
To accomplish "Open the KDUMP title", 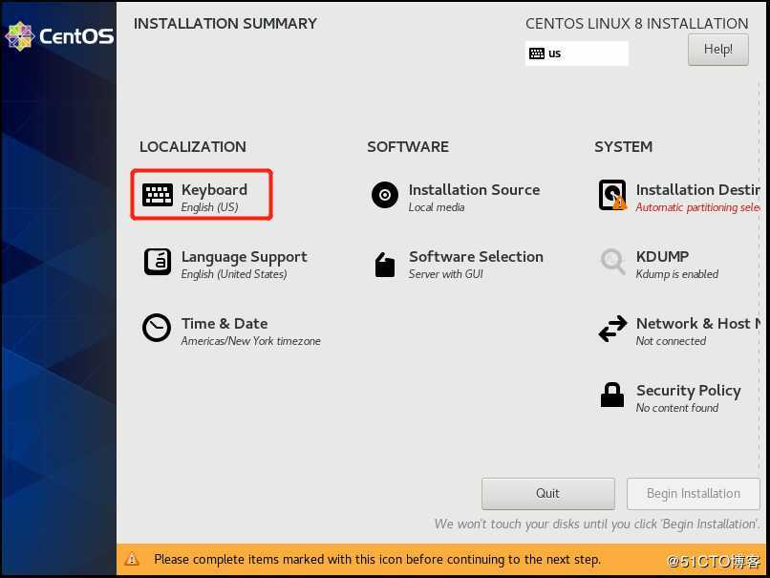I will [662, 257].
